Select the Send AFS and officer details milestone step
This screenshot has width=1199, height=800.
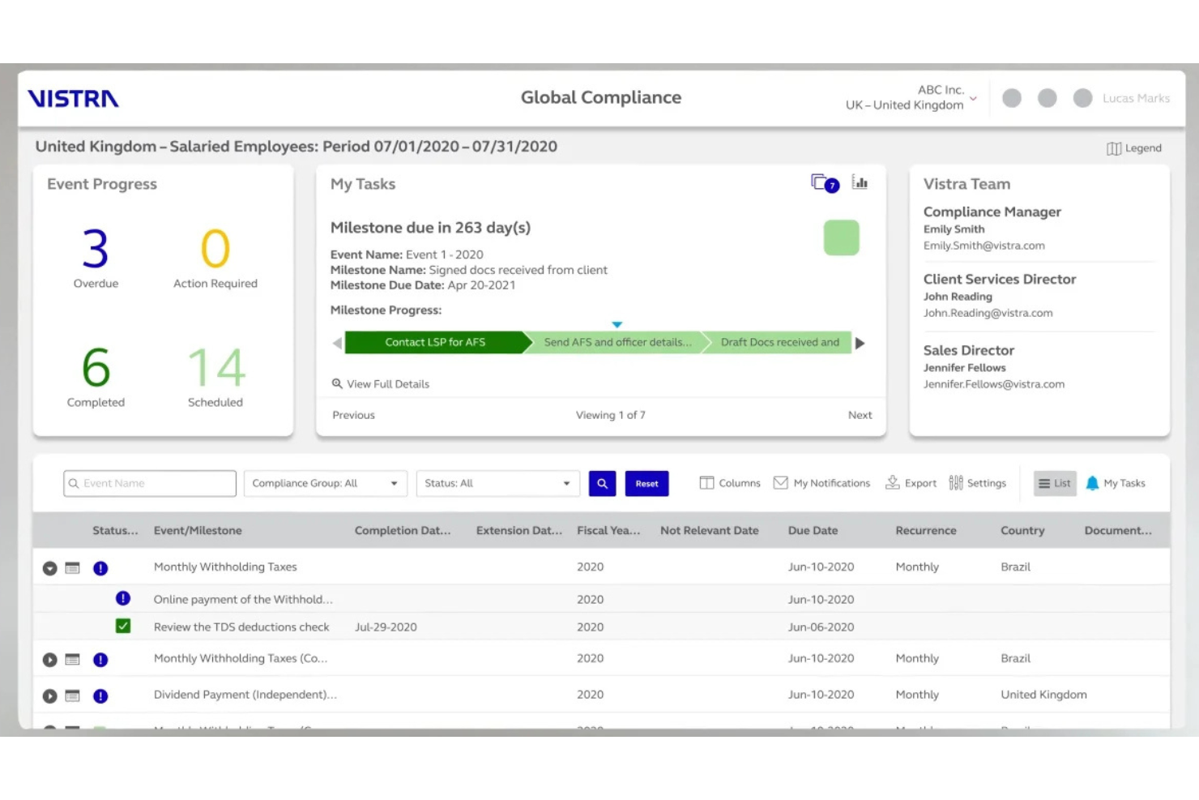[x=617, y=342]
